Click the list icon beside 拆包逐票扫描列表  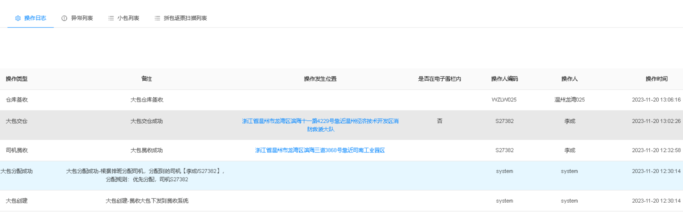tap(157, 18)
